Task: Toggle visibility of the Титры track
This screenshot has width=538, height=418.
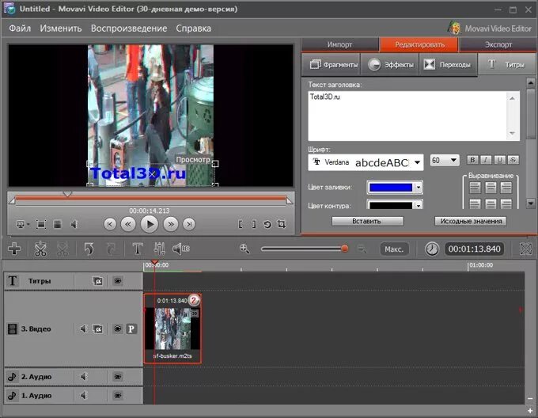Action: 117,281
